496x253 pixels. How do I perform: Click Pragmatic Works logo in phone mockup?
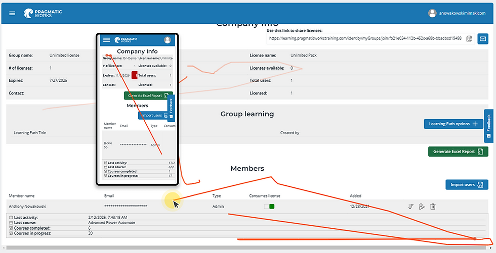click(126, 40)
